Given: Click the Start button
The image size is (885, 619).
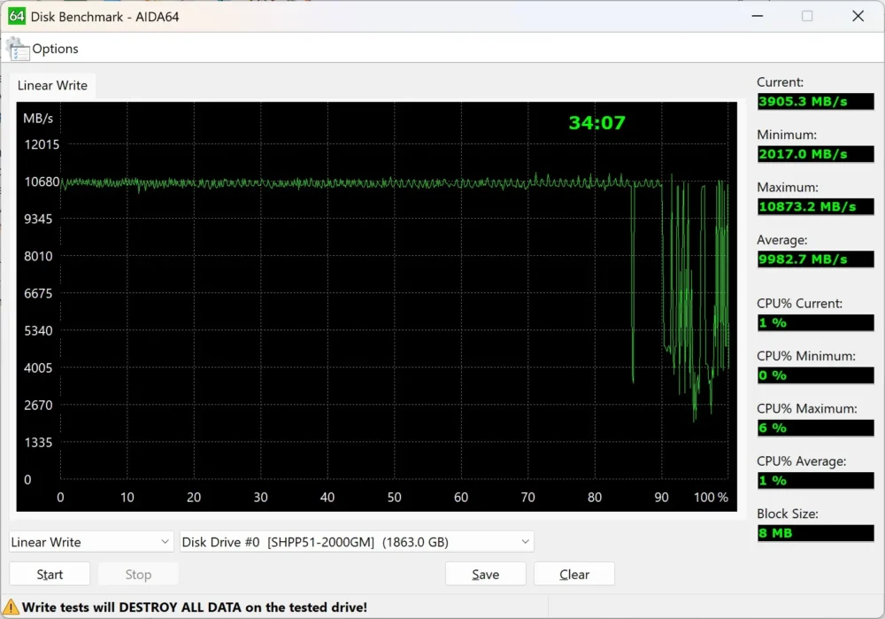Looking at the screenshot, I should click(50, 575).
